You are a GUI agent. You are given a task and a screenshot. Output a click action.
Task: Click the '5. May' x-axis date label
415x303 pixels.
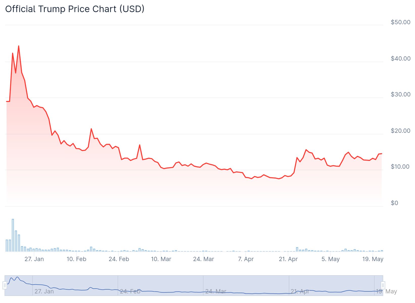click(x=330, y=259)
